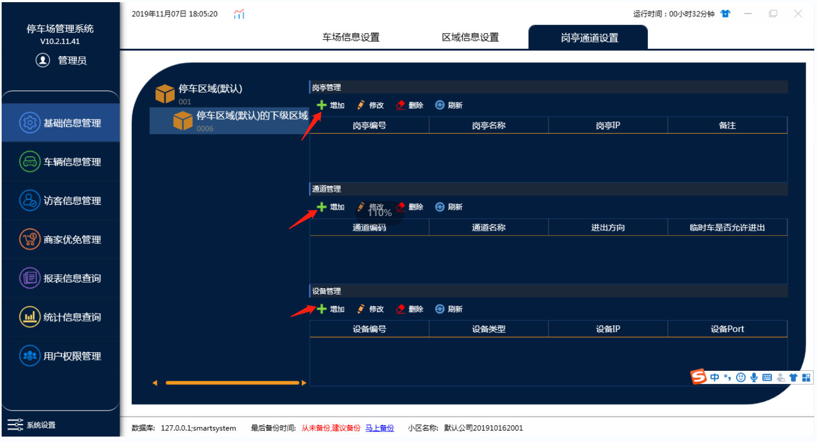Viewport: 817px width, 442px height.
Task: Click 修改 pencil icon under 设备管理
Action: point(361,309)
